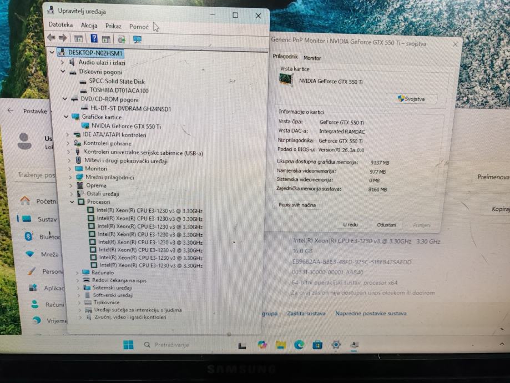Select Redovi čekanja na ispis

tap(119, 280)
